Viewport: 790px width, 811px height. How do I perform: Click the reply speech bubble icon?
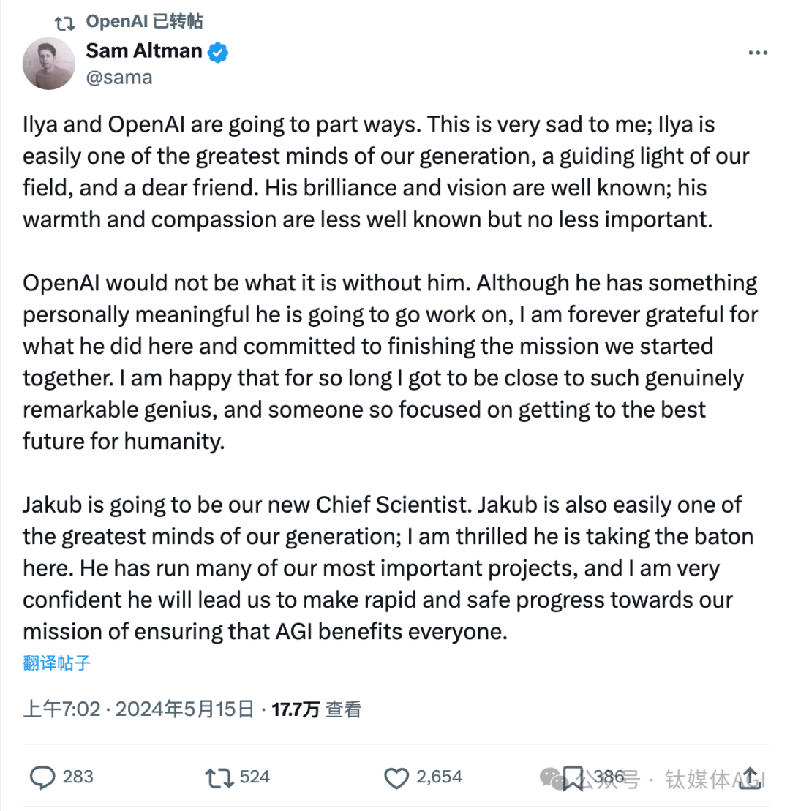42,777
